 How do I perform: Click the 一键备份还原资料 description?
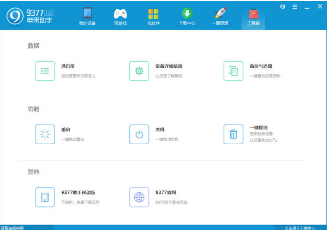265,76
